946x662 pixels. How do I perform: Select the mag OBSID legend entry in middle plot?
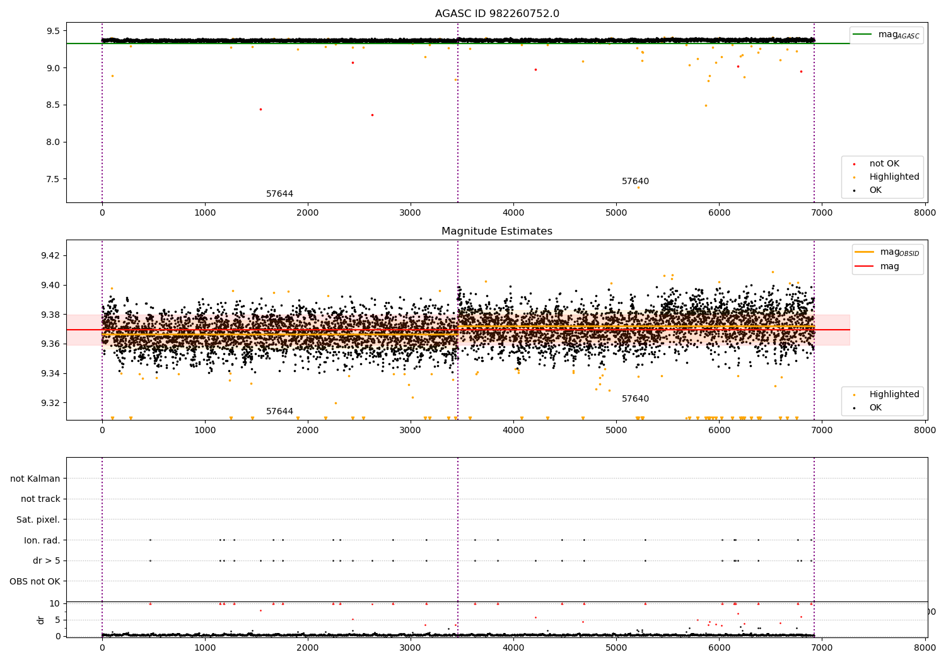(887, 252)
